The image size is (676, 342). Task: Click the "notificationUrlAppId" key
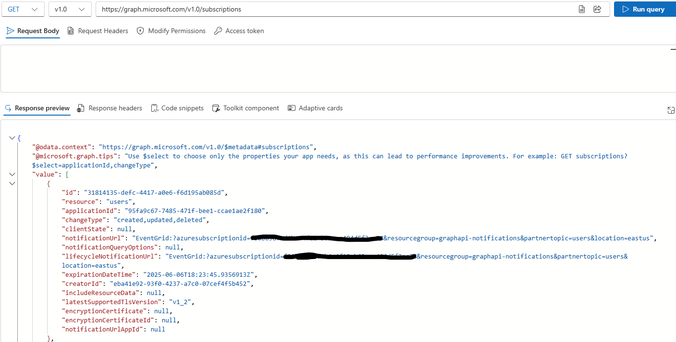[x=103, y=329]
